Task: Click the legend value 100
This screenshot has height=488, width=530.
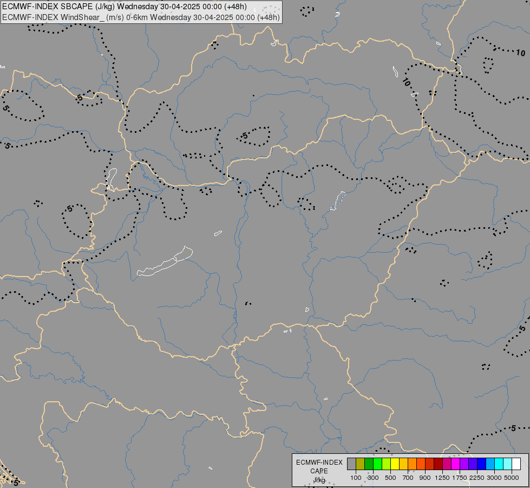Action: pyautogui.click(x=356, y=478)
